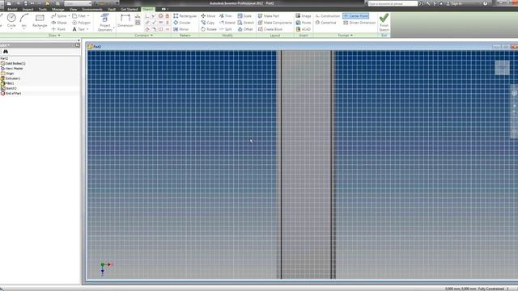Open the Tools ribbon tab

43,9
